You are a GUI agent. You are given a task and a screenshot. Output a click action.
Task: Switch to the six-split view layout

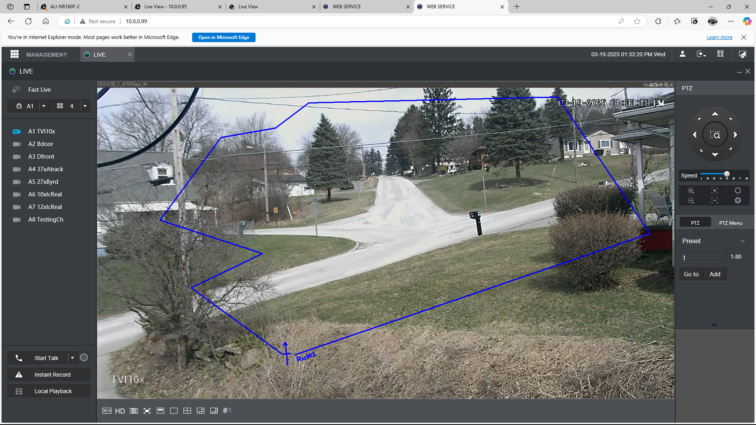[x=200, y=411]
